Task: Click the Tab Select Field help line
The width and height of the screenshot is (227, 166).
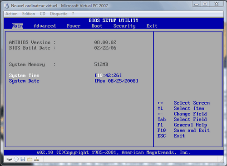Action: [182, 120]
